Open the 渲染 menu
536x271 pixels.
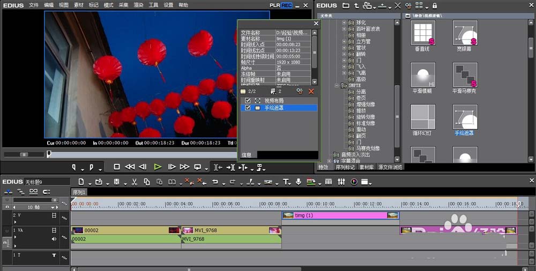(138, 5)
